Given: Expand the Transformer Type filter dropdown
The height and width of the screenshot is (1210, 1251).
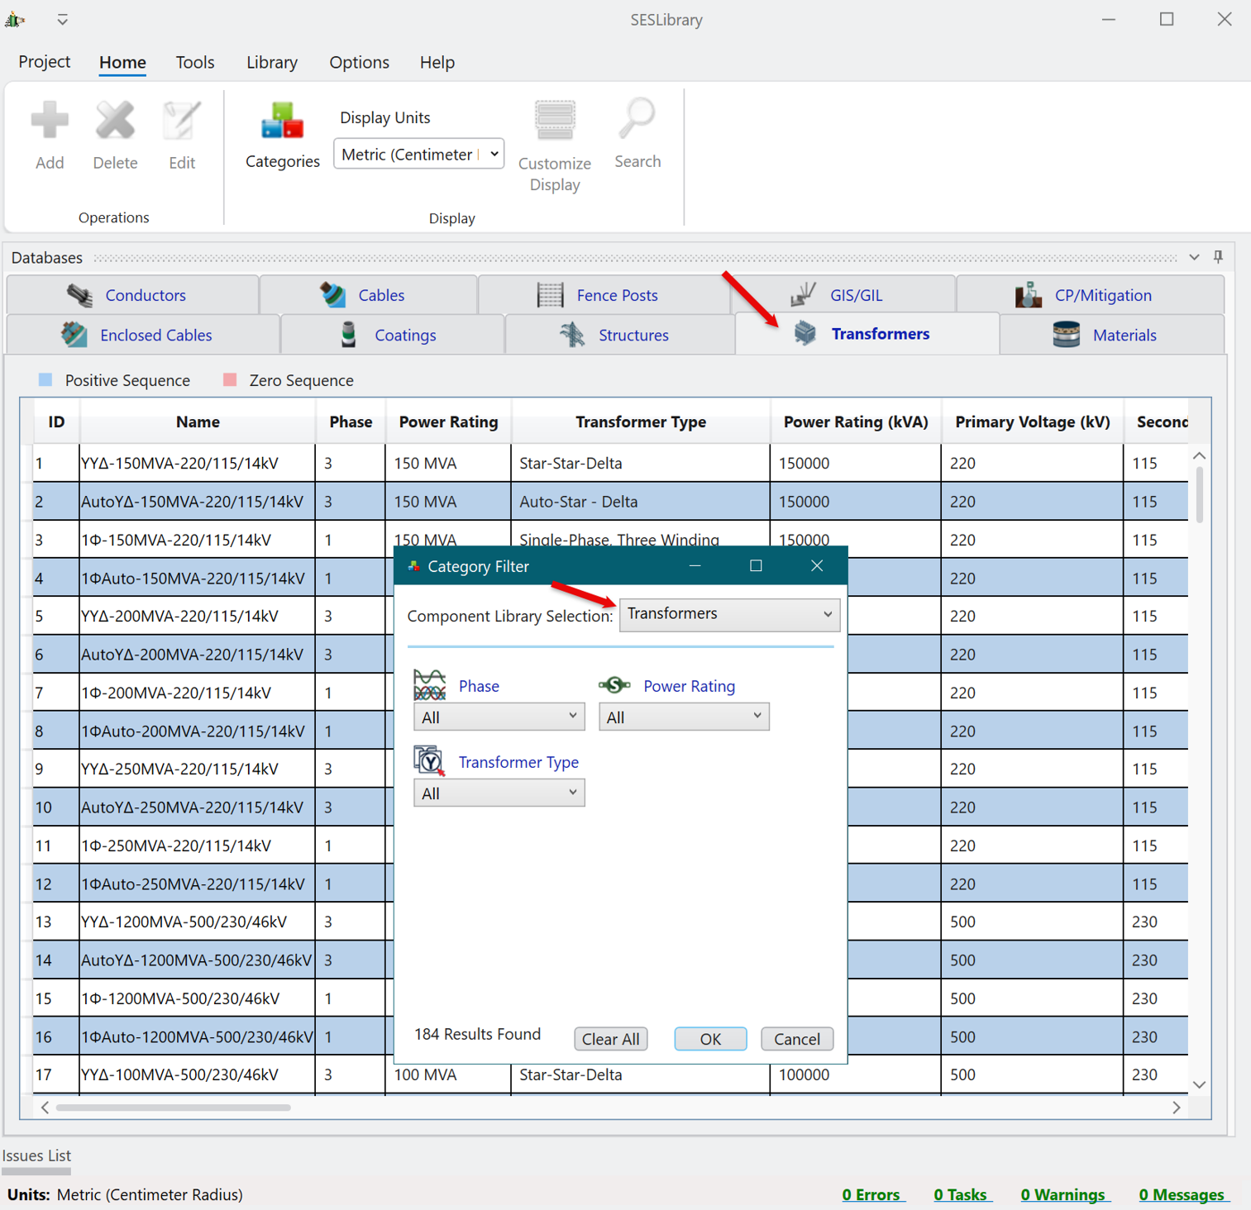Looking at the screenshot, I should pos(499,793).
